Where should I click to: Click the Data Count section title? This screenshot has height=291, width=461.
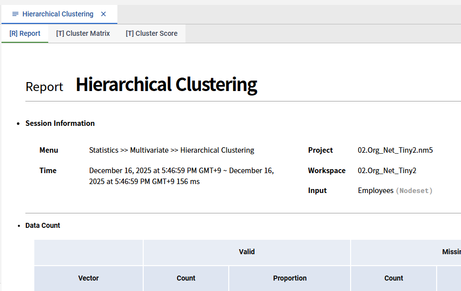tap(43, 225)
